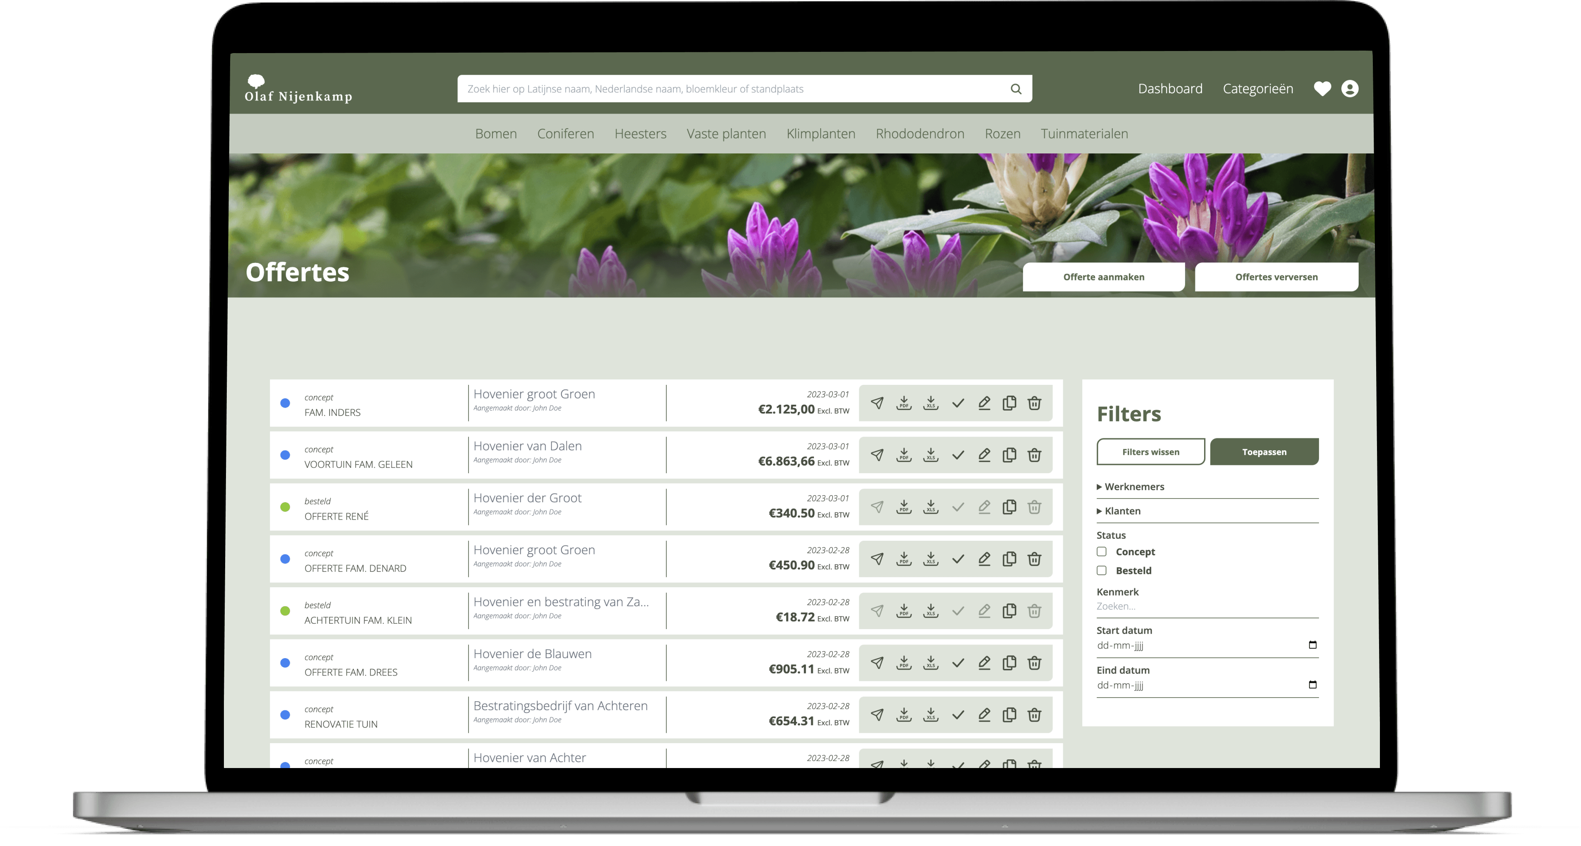Open the Tuinmaterialen category
The width and height of the screenshot is (1581, 846).
tap(1085, 134)
